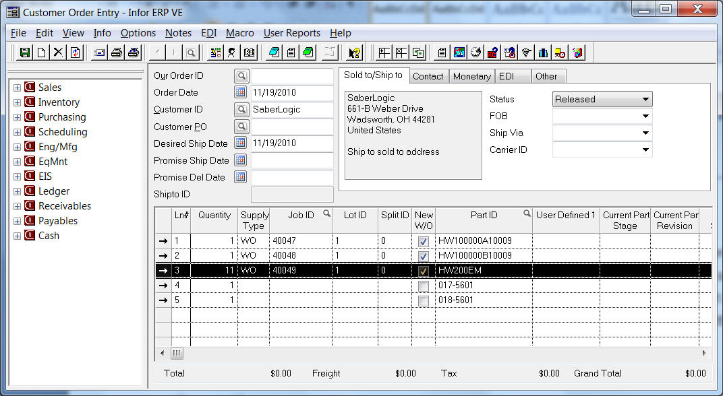This screenshot has width=723, height=396.
Task: Click the Customer PO input field
Action: 292,126
